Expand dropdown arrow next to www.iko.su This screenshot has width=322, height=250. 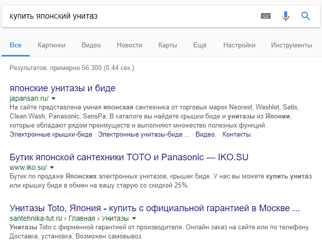(52, 167)
